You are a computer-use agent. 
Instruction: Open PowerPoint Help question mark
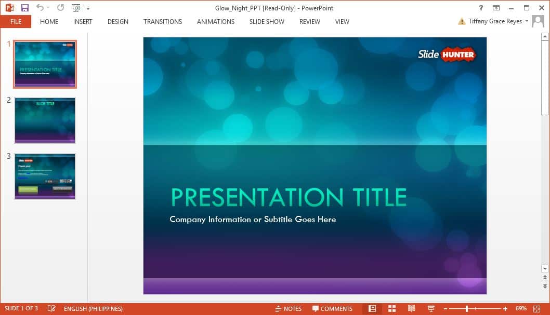pos(481,8)
